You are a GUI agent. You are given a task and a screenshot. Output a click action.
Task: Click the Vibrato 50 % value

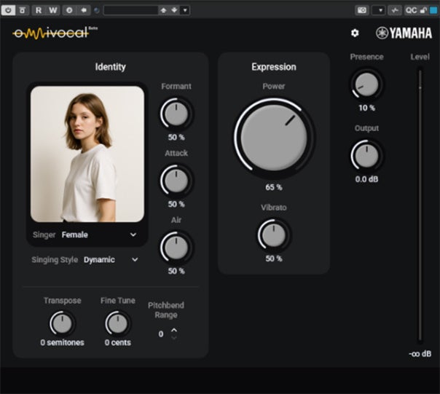point(274,259)
